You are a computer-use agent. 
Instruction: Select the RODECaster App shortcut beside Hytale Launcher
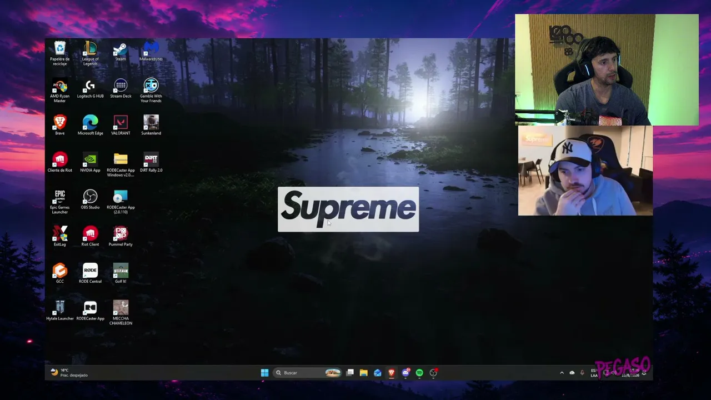90,311
